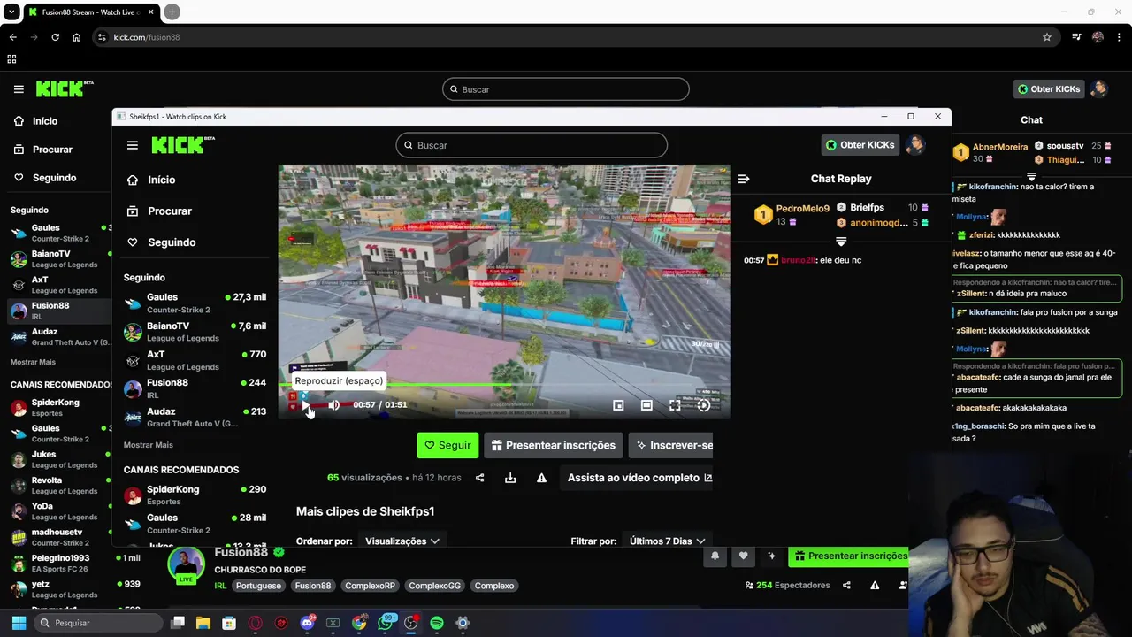The width and height of the screenshot is (1132, 637).
Task: Play the clip with the play button
Action: [306, 405]
